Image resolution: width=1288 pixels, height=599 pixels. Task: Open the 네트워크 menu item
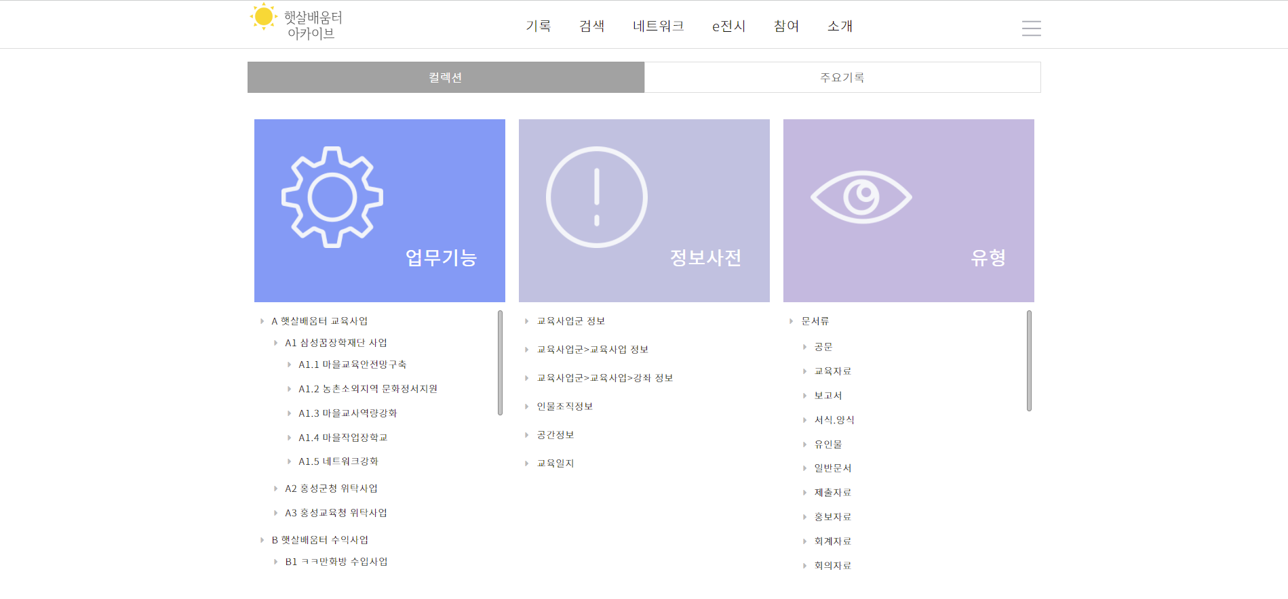(658, 26)
